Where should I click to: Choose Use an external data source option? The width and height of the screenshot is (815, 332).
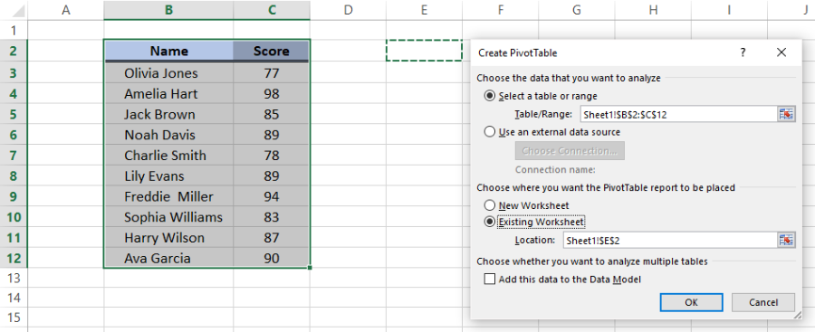pyautogui.click(x=489, y=132)
